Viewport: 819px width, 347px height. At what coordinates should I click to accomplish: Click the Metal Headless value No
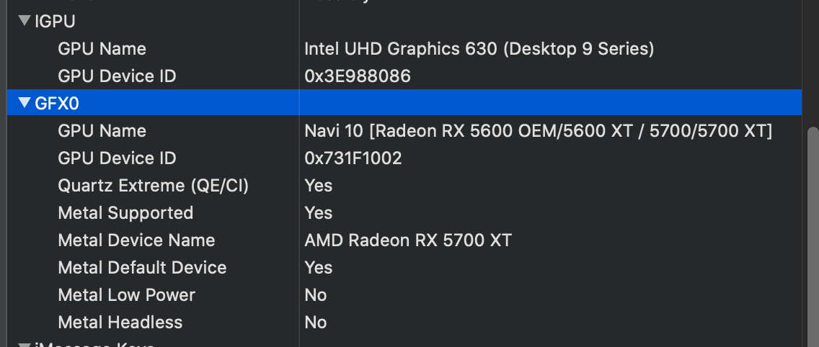(316, 323)
